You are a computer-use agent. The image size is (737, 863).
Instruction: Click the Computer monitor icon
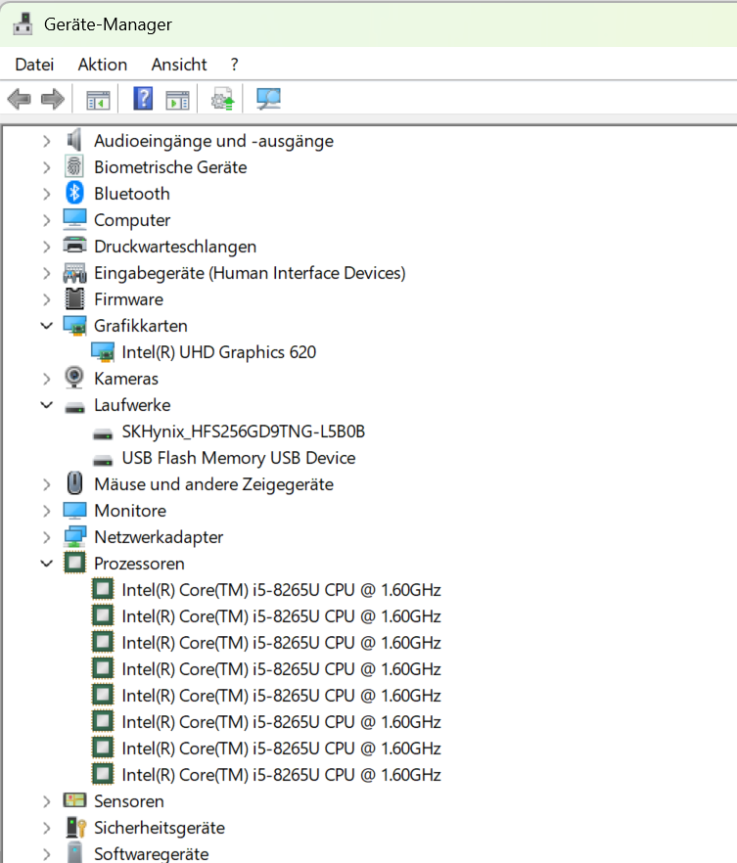(74, 219)
